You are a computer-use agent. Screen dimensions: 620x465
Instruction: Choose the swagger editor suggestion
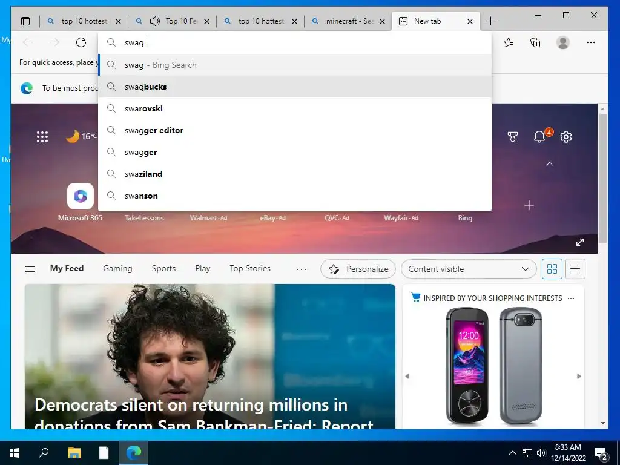[295, 130]
